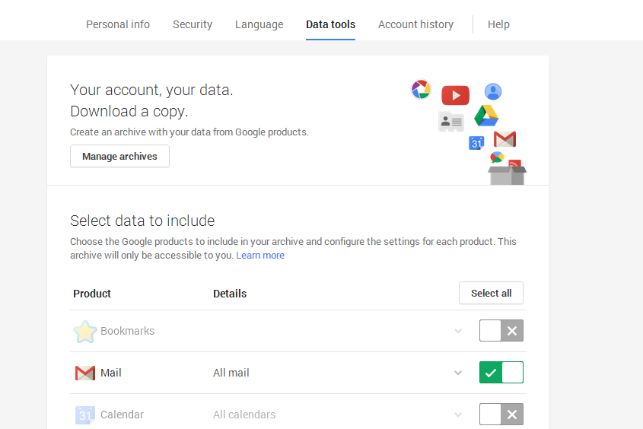This screenshot has height=429, width=643.
Task: Click the Select all button
Action: 491,293
